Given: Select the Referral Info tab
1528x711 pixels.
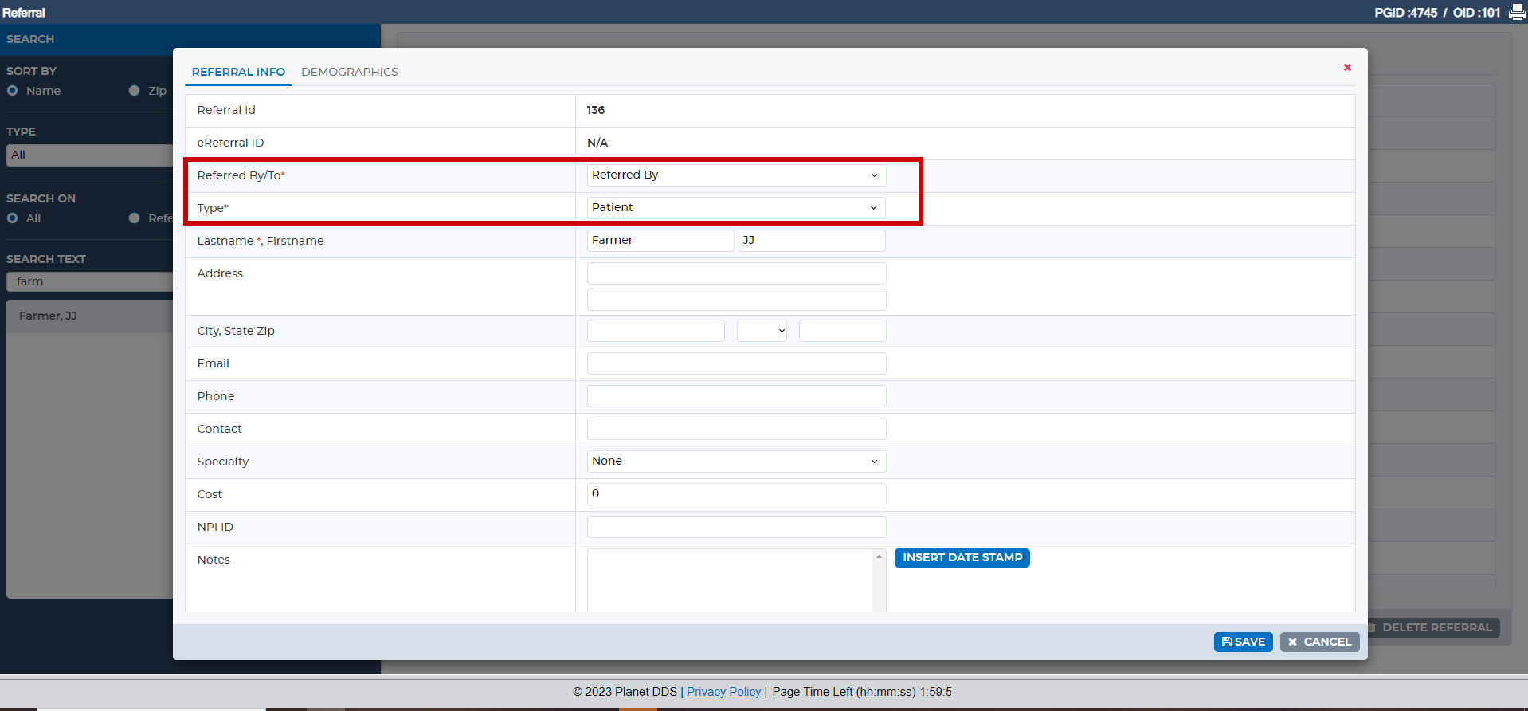Looking at the screenshot, I should [238, 72].
